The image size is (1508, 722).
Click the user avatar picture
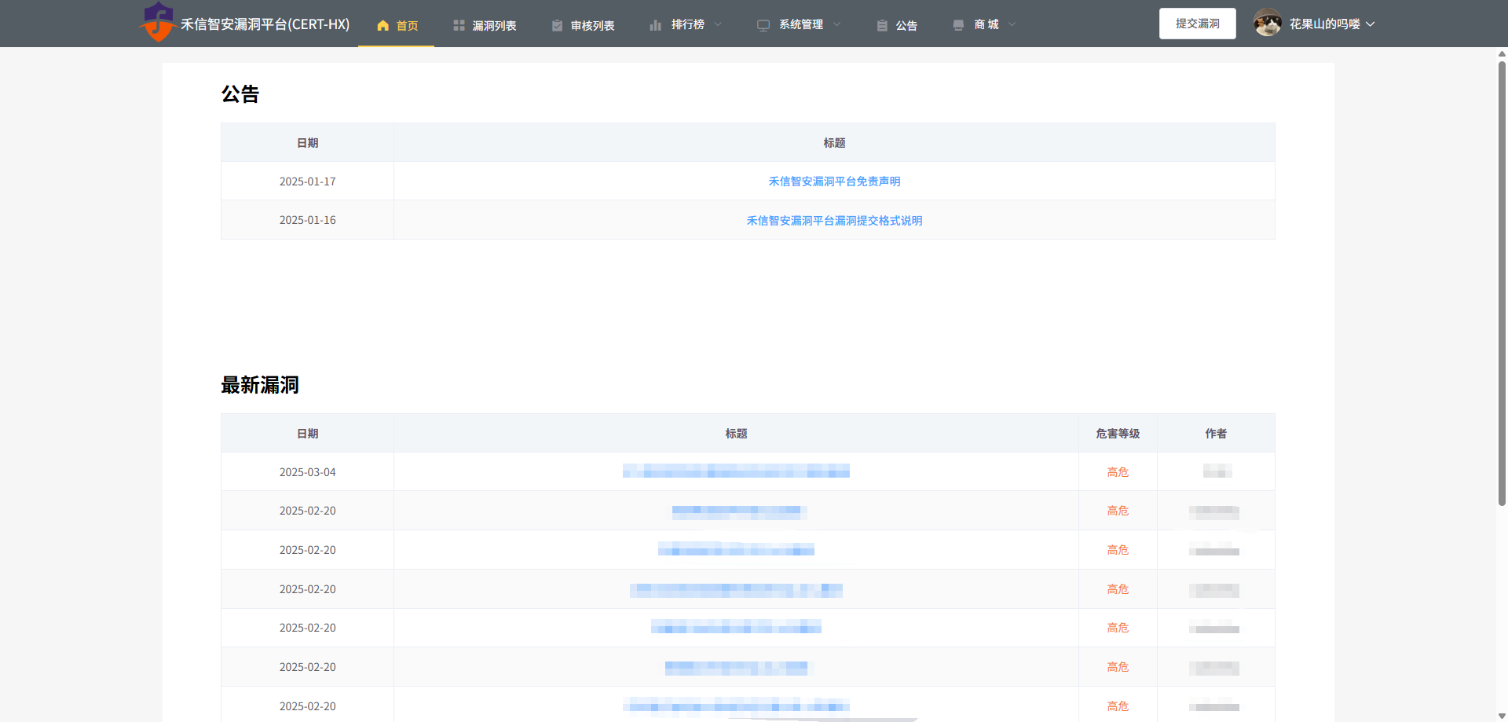pos(1267,24)
